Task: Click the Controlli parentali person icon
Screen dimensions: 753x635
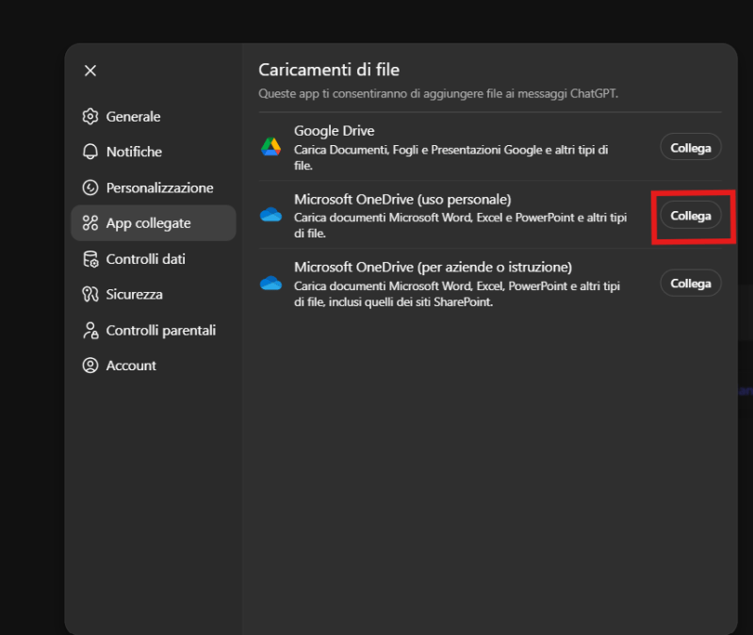Action: [90, 331]
